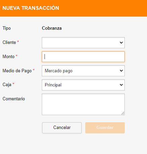Screen dimensions: 147x154
Task: Open the Mercado pago payment dropdown
Action: (83, 71)
